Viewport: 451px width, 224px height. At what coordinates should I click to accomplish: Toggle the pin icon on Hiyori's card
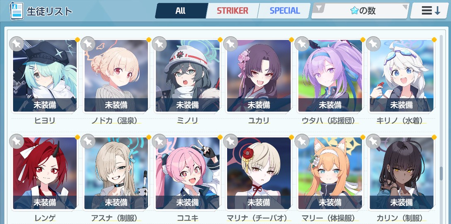pos(17,44)
